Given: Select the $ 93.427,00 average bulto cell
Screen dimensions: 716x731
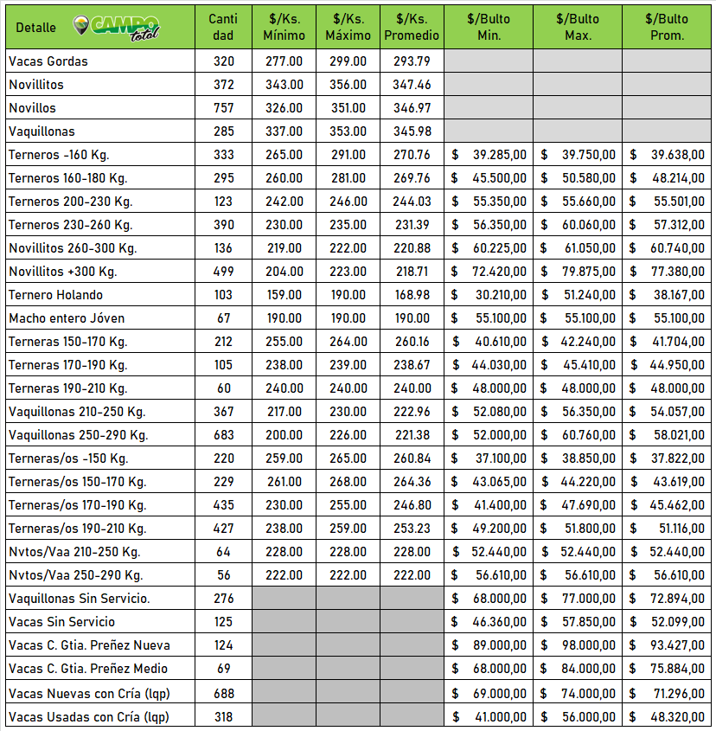Looking at the screenshot, I should pyautogui.click(x=667, y=645).
